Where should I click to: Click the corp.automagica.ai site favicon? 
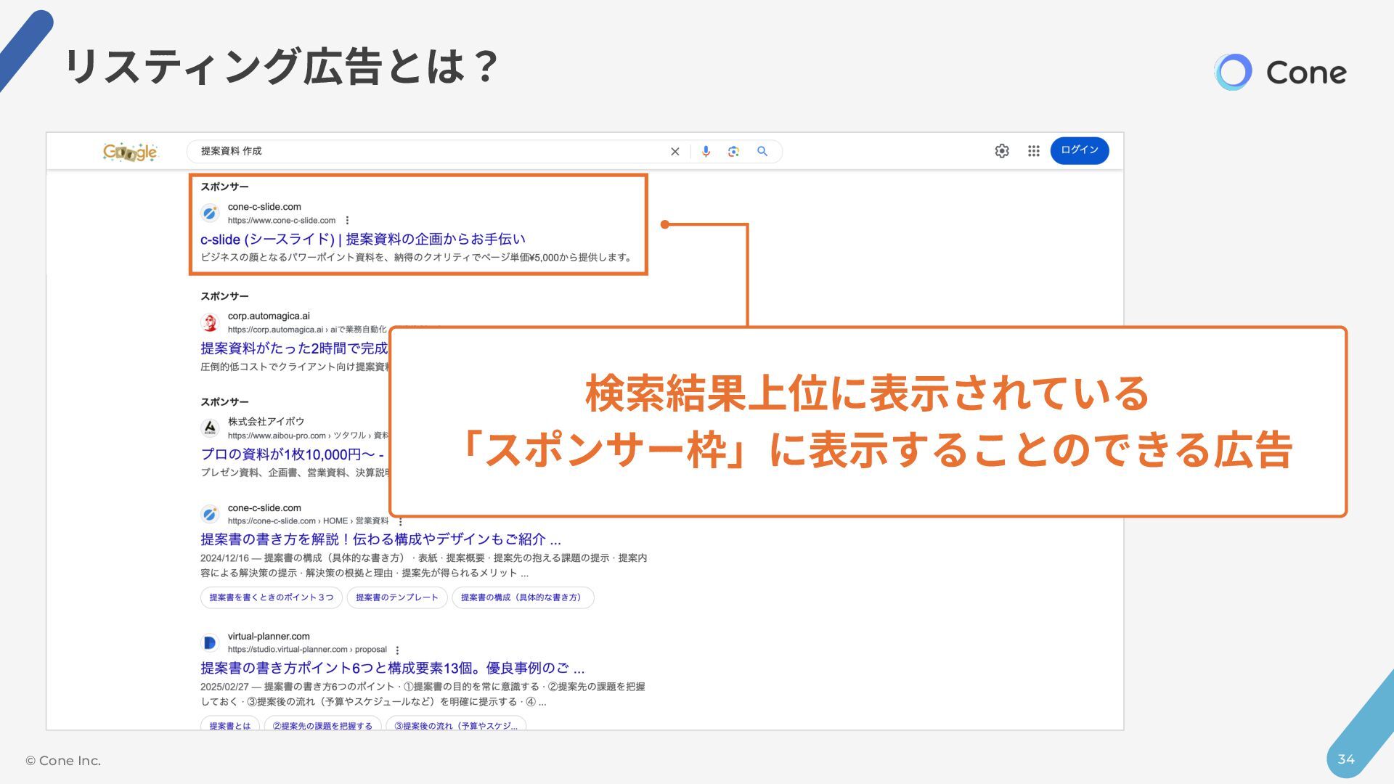pyautogui.click(x=210, y=322)
